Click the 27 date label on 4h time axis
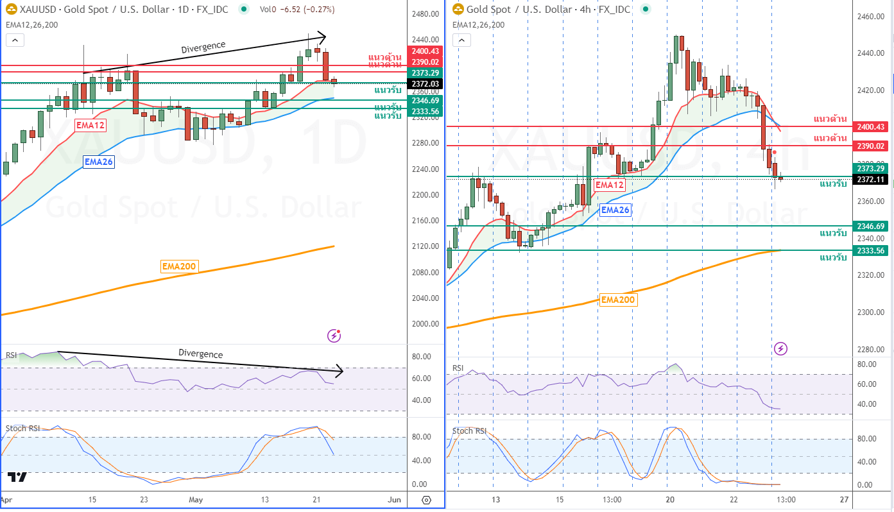 [844, 500]
